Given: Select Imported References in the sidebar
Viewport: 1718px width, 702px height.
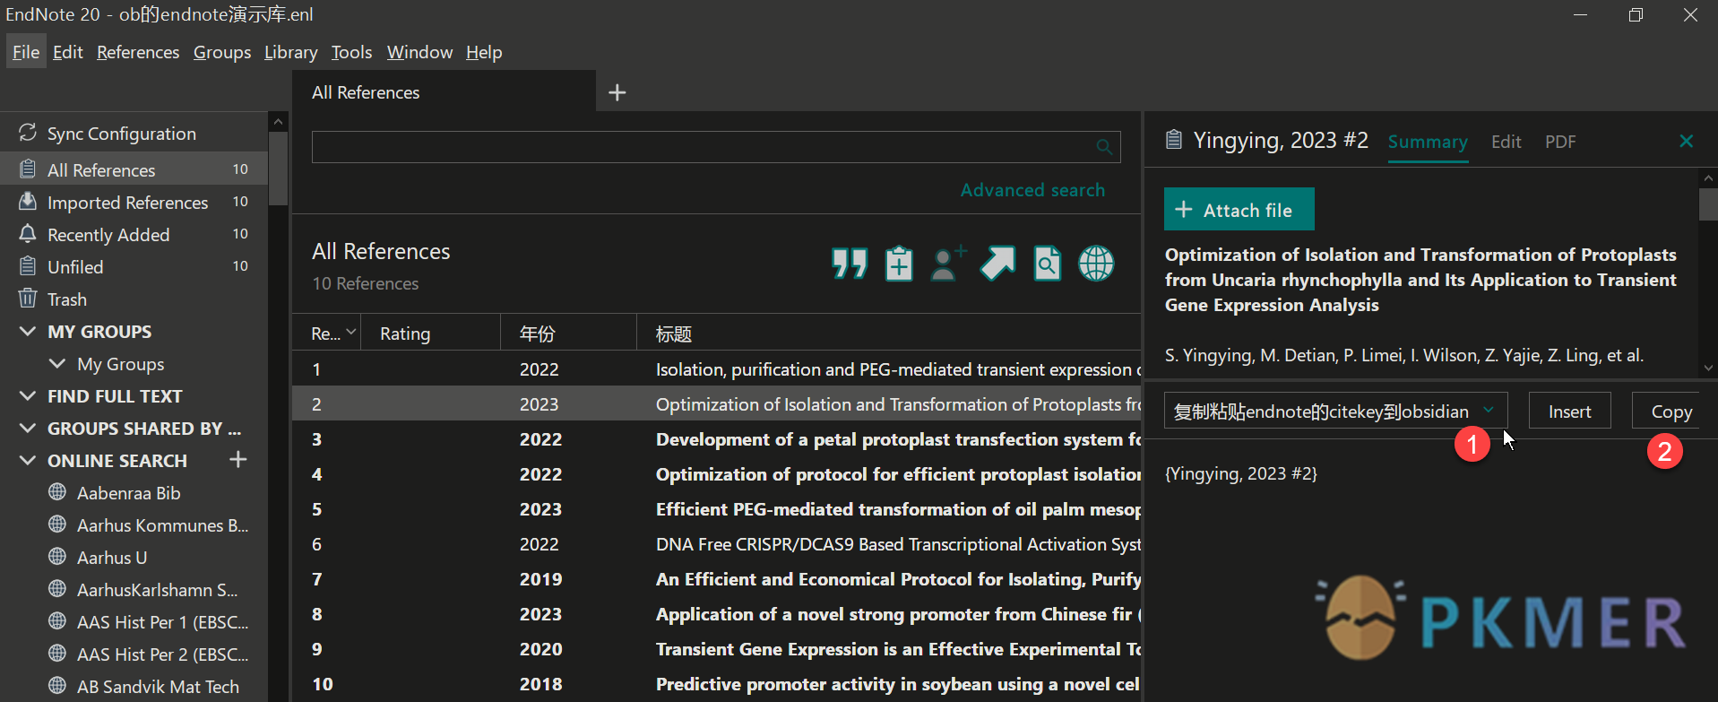Looking at the screenshot, I should coord(134,202).
